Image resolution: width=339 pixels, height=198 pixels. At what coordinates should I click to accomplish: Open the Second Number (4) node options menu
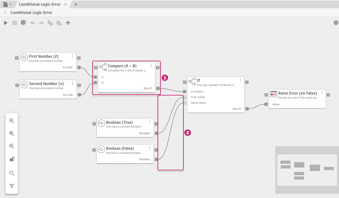coord(73,83)
